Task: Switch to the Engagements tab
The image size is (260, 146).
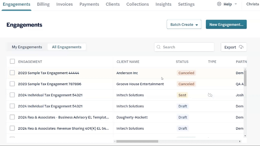Action: (x=16, y=4)
